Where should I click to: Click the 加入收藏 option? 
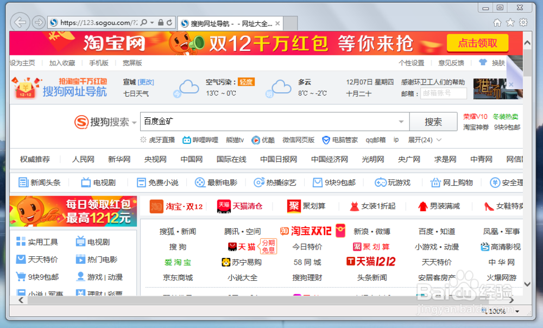61,63
